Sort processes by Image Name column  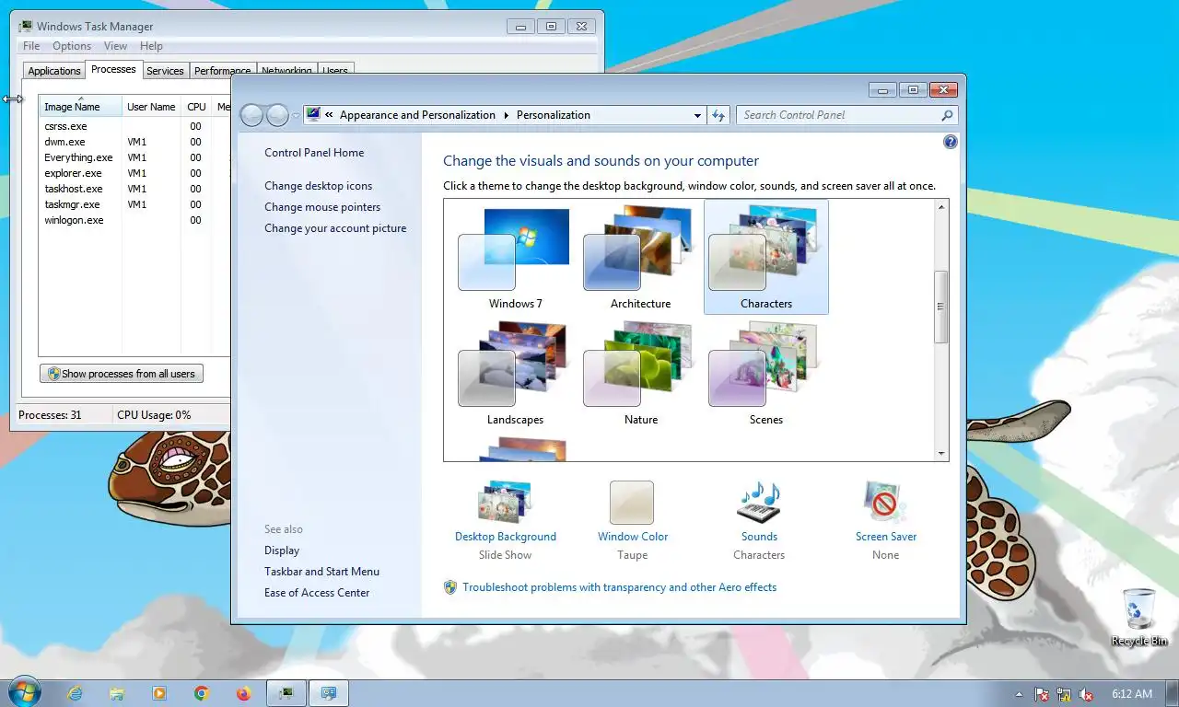coord(80,106)
